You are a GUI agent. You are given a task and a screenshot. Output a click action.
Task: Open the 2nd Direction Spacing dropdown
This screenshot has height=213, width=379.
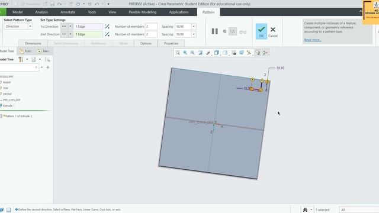[x=194, y=34]
